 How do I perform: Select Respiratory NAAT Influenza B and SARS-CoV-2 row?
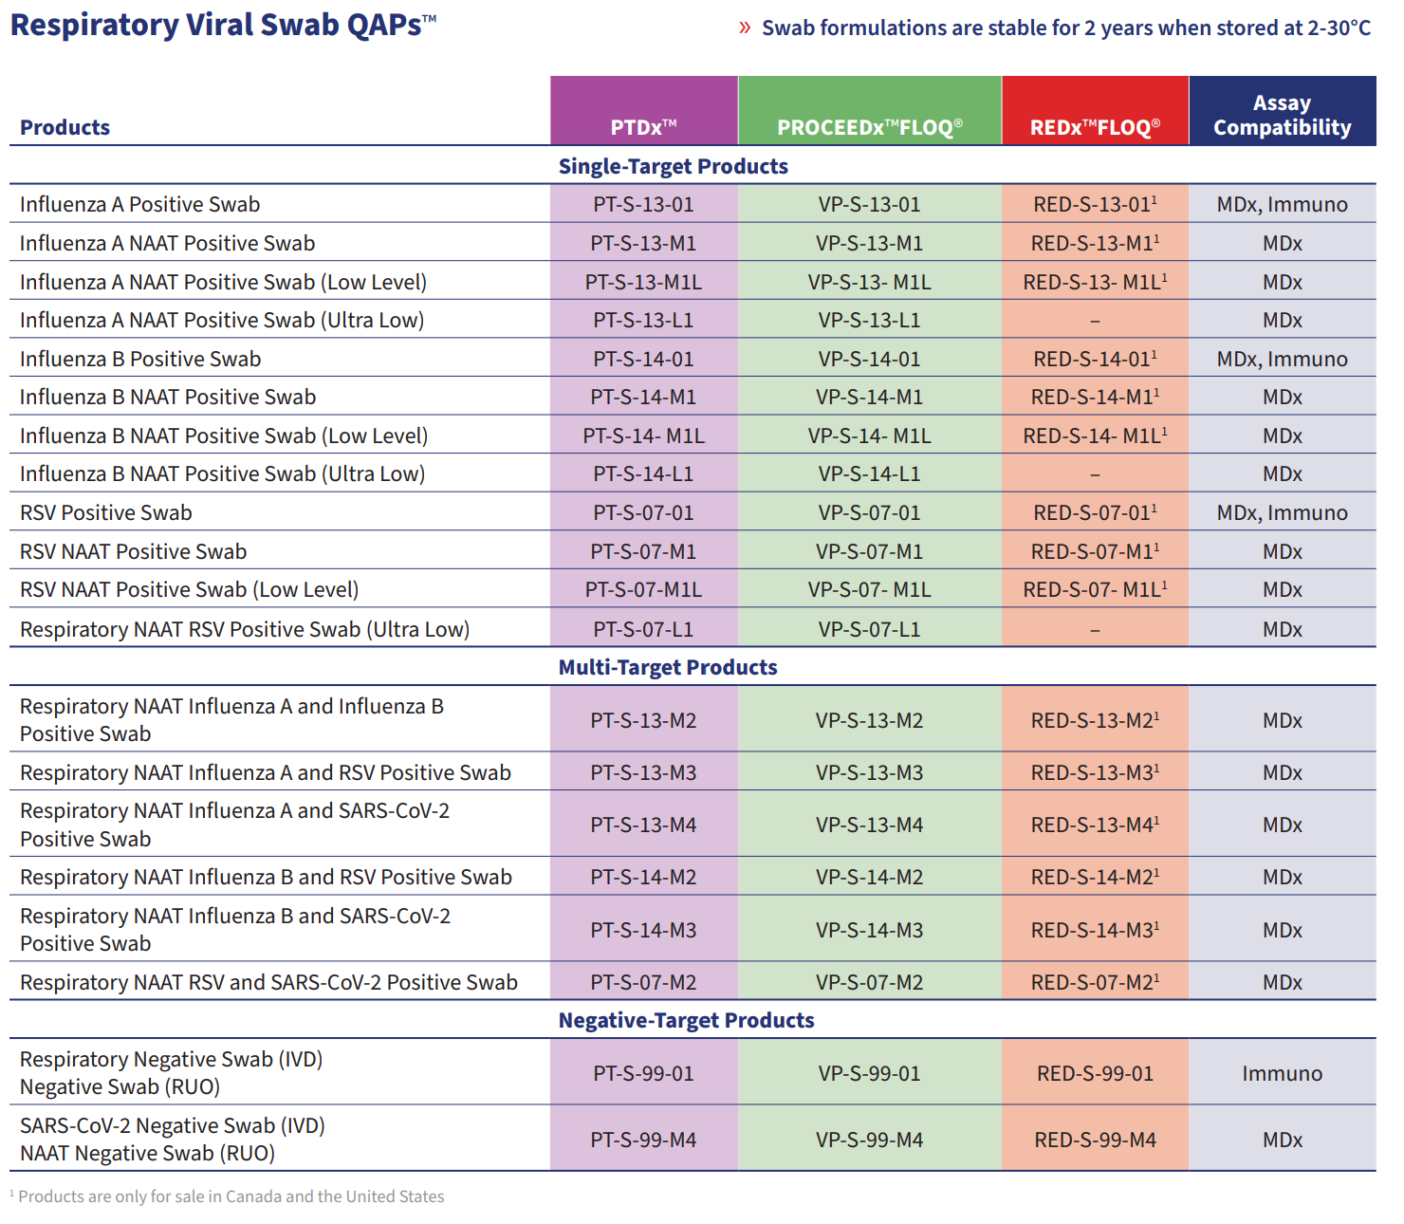[235, 930]
